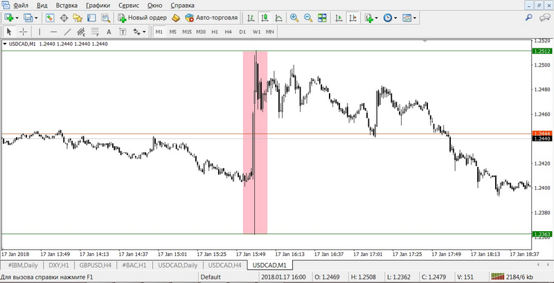This screenshot has width=554, height=283.
Task: Click the search magnifier icon at top right
Action: (x=530, y=17)
